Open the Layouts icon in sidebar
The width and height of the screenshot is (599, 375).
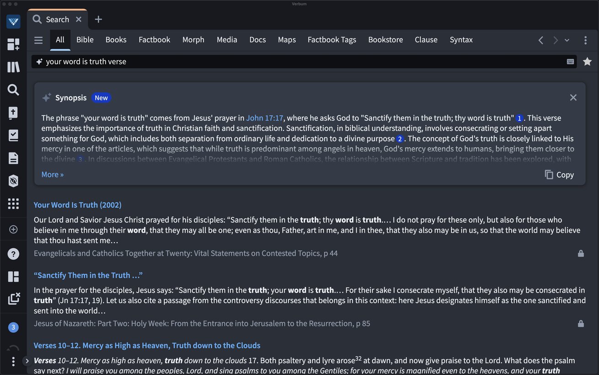13,277
